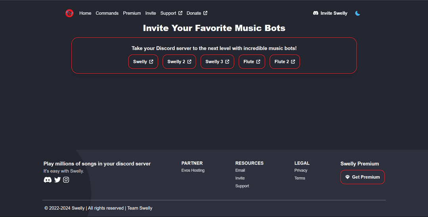428x217 pixels.
Task: Invite the Swelly 2 bot
Action: coord(180,62)
